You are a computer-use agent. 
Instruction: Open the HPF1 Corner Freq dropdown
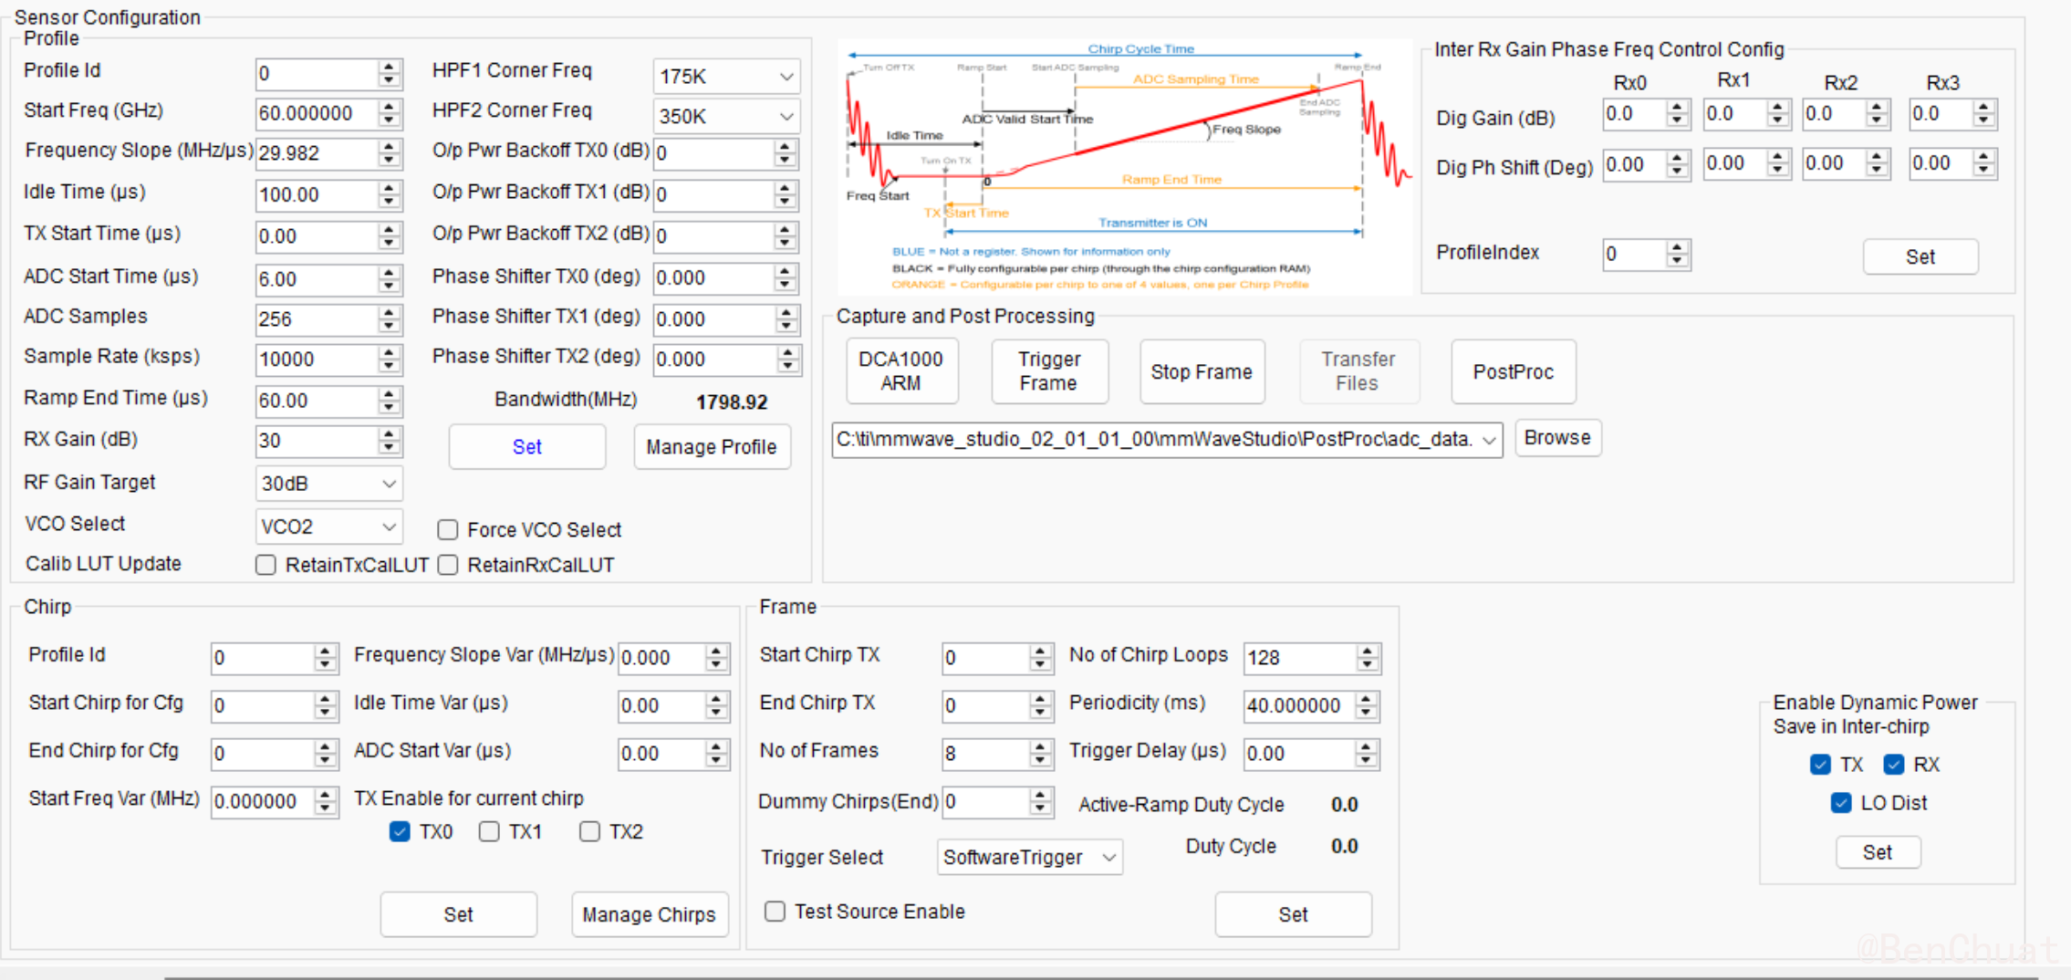point(726,77)
